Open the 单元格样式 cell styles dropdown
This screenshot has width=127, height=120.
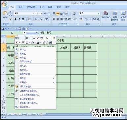tap(123, 16)
